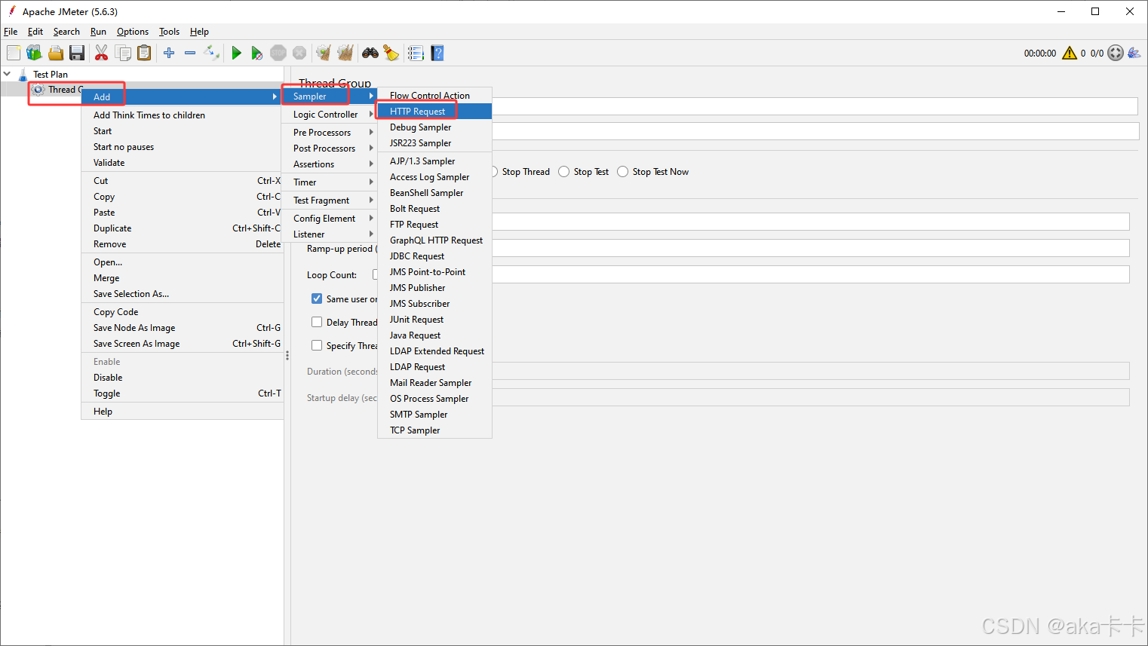Click the New test plan icon
Image resolution: width=1148 pixels, height=646 pixels.
(14, 53)
